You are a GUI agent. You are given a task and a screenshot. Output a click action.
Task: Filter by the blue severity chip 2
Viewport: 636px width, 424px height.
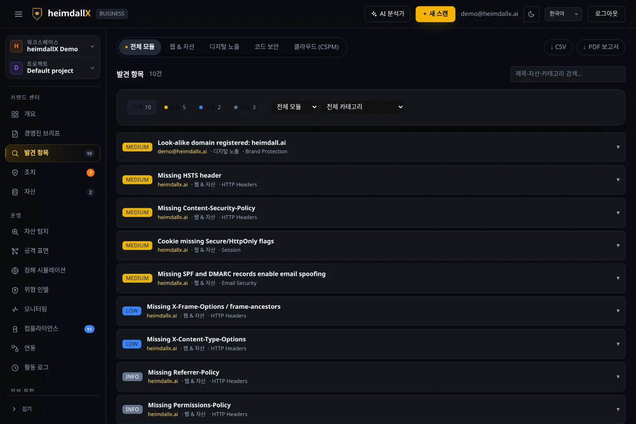210,107
